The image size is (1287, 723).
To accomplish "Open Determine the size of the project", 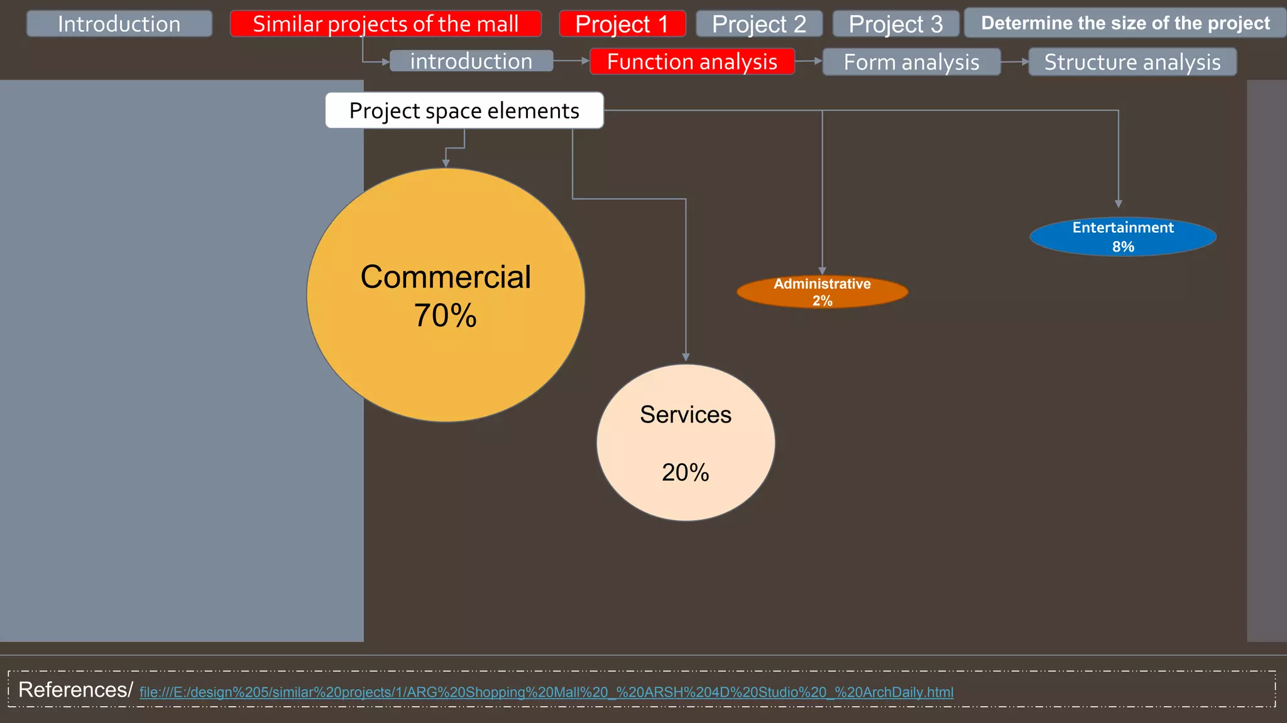I will (x=1125, y=23).
